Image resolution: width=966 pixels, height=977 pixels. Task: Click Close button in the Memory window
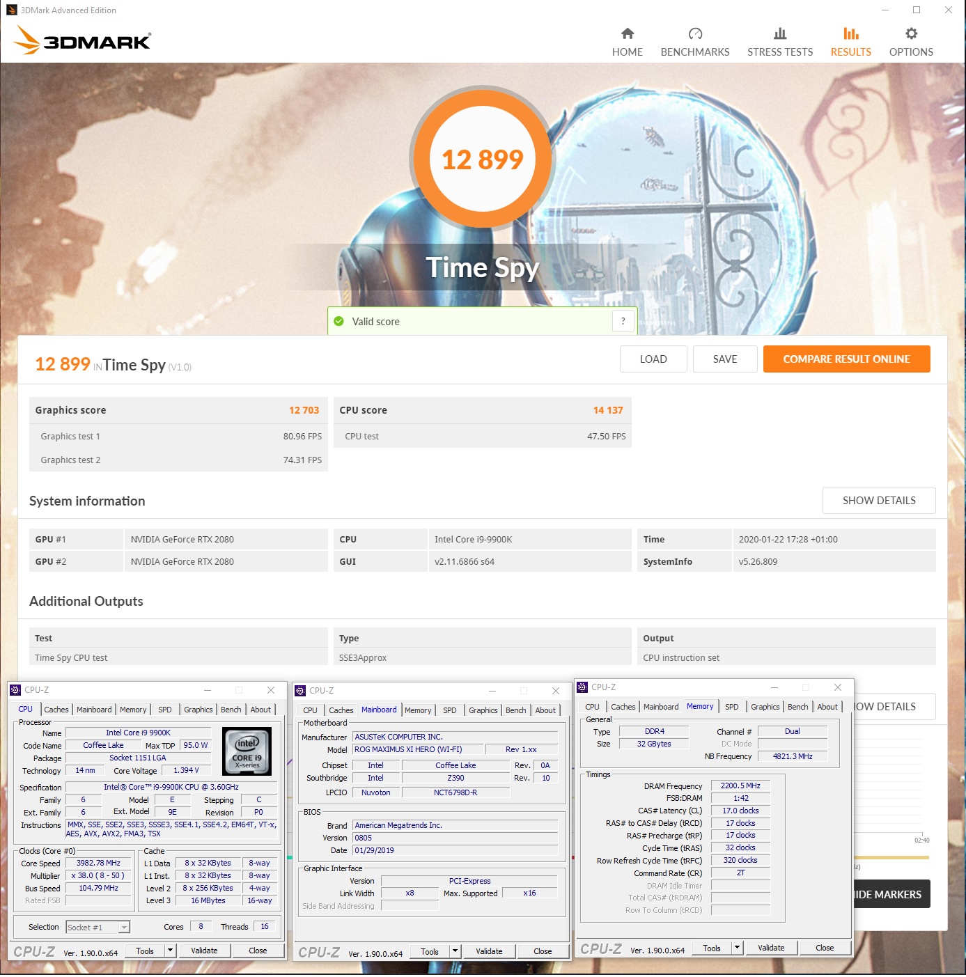coord(825,948)
